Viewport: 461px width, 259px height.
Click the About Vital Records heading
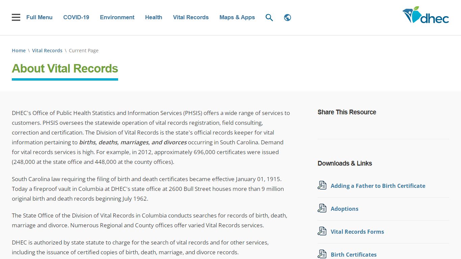(65, 68)
